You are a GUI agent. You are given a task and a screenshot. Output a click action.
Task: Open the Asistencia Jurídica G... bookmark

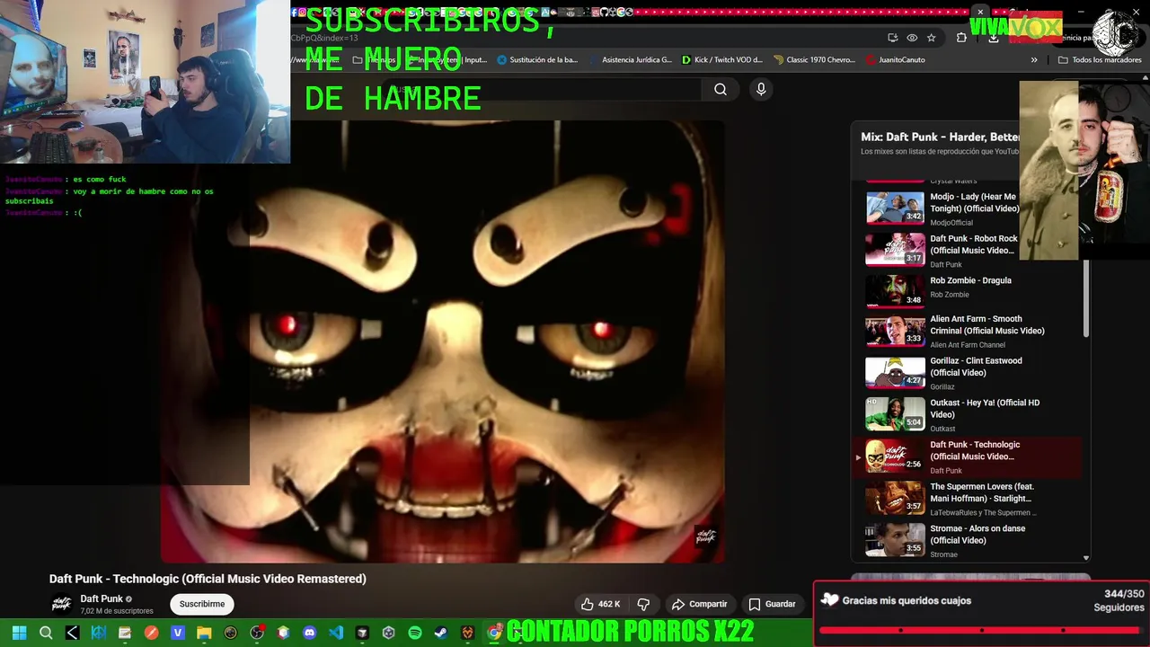coord(631,60)
